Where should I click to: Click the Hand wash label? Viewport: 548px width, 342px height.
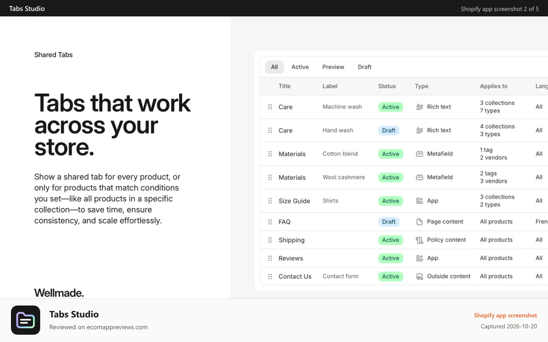click(x=337, y=130)
